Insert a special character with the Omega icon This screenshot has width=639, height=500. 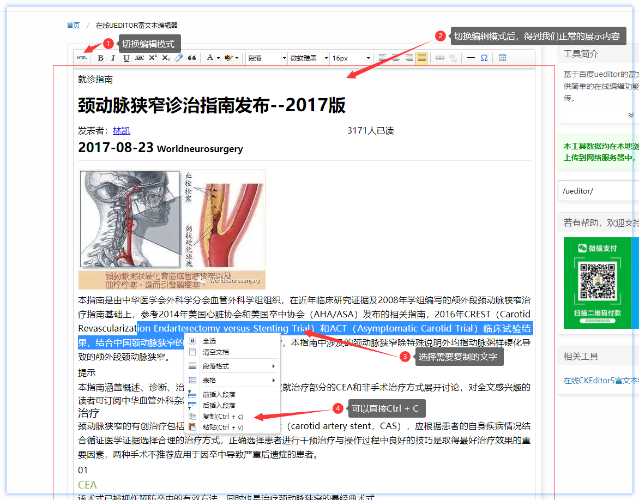click(484, 58)
